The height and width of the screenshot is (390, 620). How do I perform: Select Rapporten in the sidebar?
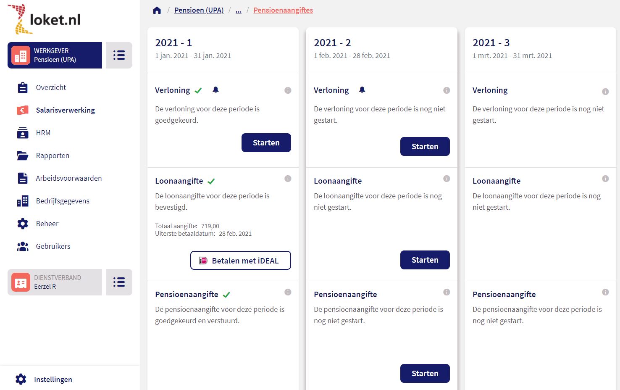click(53, 155)
